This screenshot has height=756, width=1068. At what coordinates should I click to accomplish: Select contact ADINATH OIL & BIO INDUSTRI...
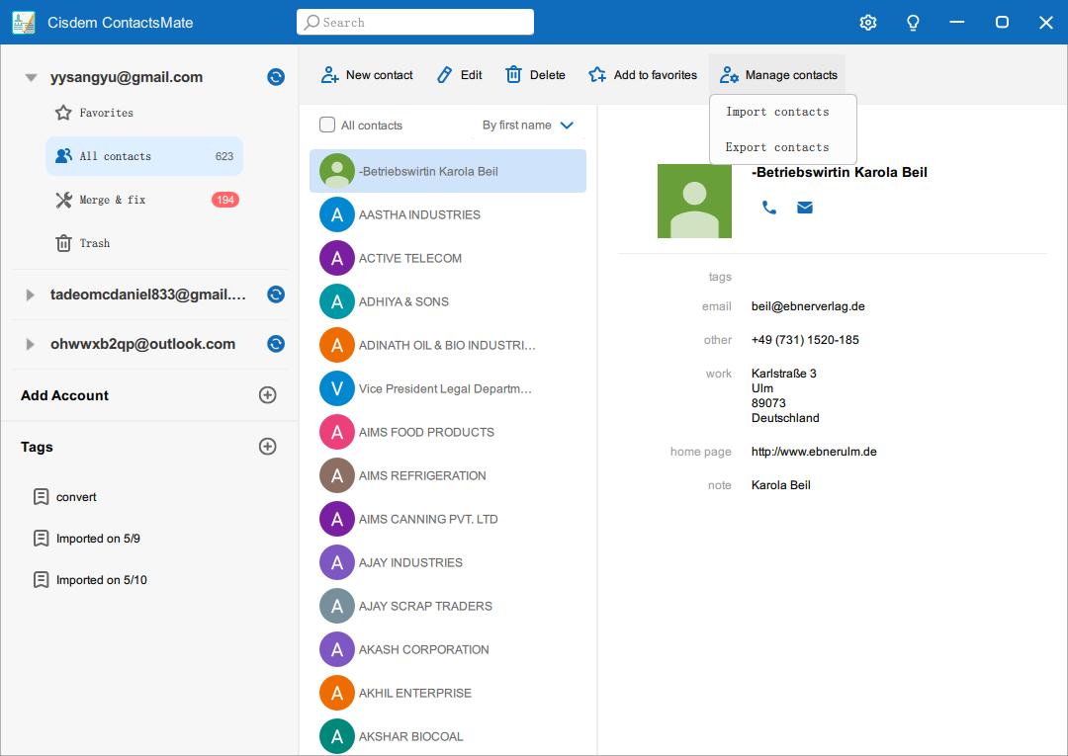pyautogui.click(x=448, y=345)
